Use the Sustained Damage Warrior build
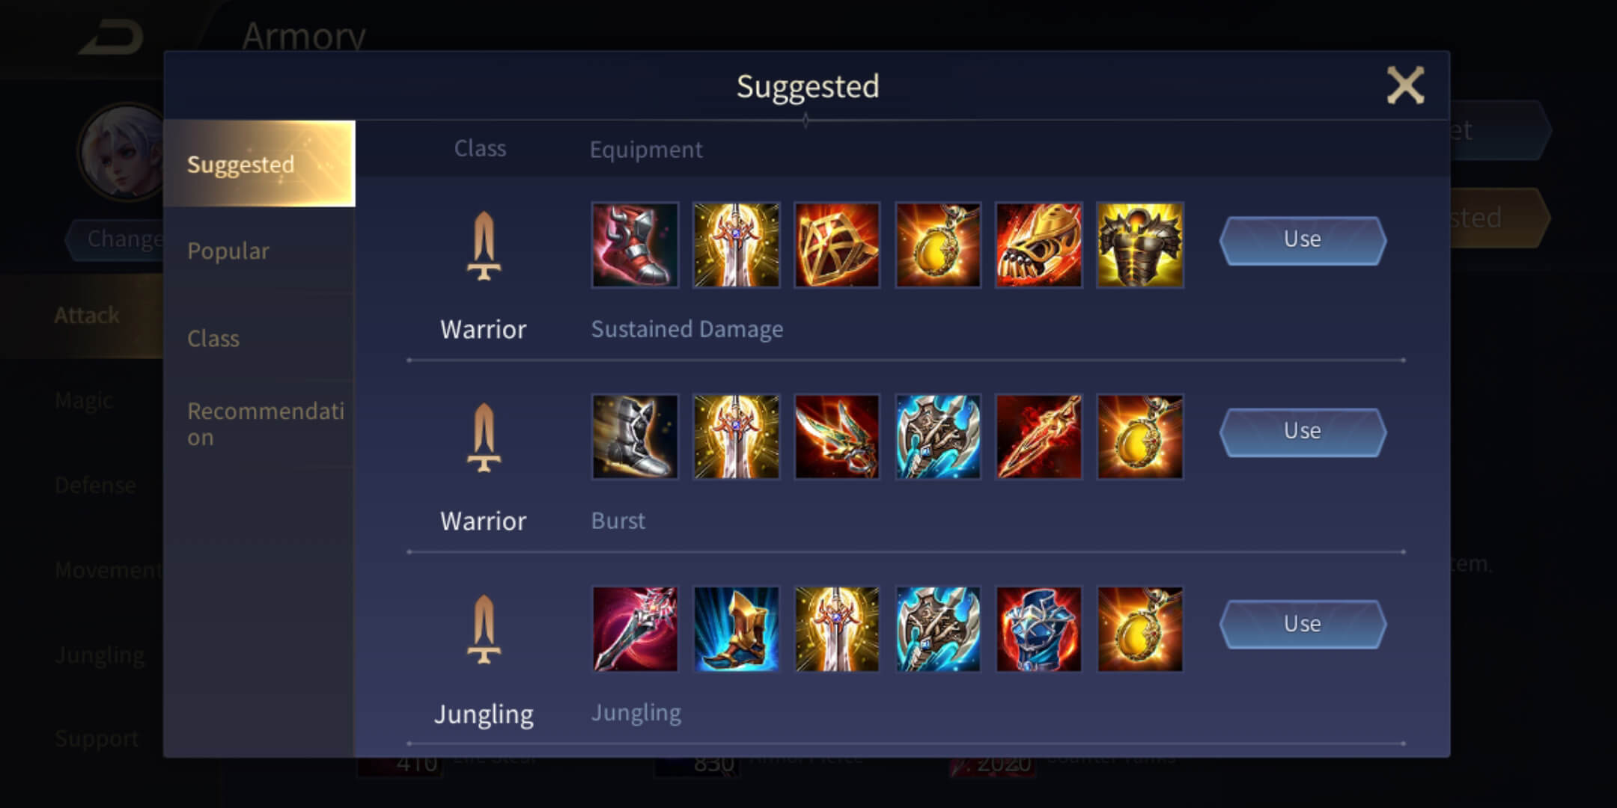The width and height of the screenshot is (1617, 808). click(1303, 240)
